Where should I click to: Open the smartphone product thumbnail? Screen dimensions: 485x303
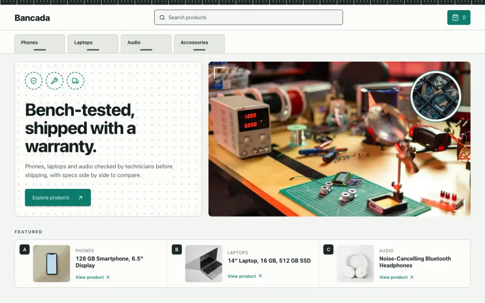(52, 264)
